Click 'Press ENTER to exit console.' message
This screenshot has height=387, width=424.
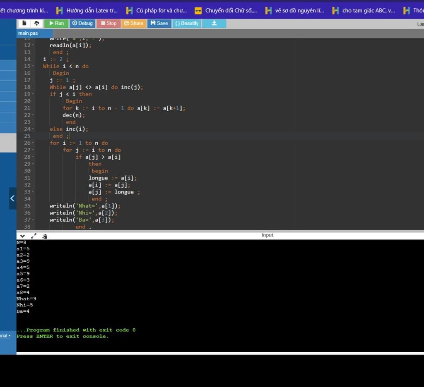[63, 336]
